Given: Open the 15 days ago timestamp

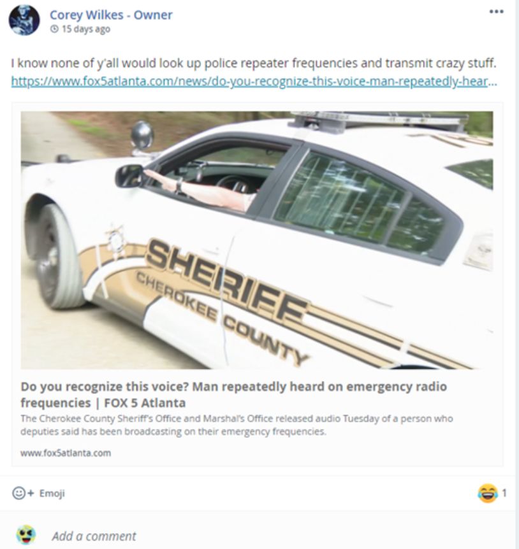Looking at the screenshot, I should (86, 29).
